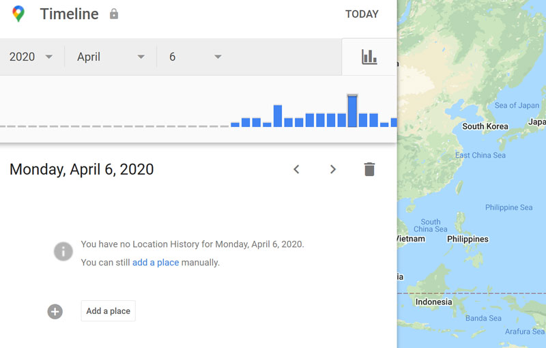The image size is (546, 348).
Task: Open the day 6 dropdown
Action: coord(196,57)
